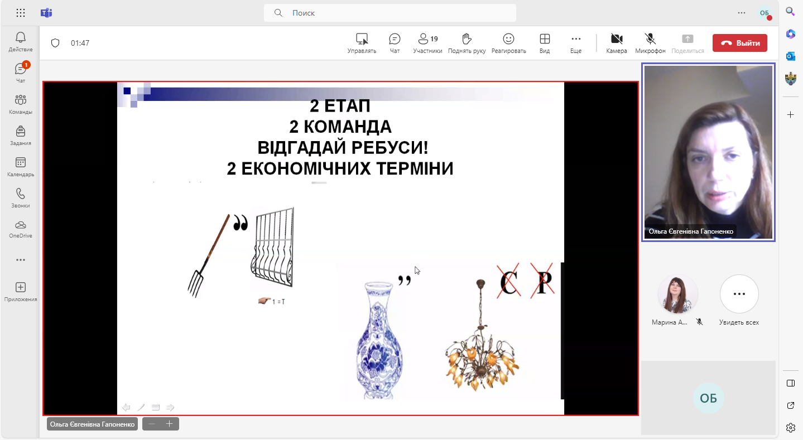Open Звонки in the left sidebar

pos(21,198)
